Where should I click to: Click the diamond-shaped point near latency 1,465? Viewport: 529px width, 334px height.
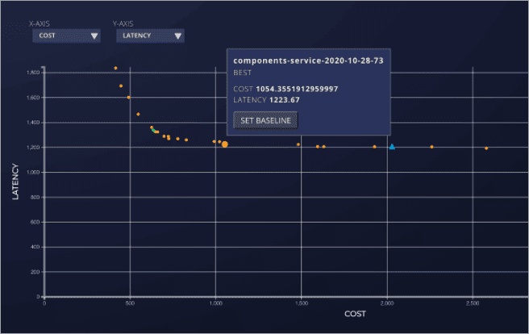(138, 115)
